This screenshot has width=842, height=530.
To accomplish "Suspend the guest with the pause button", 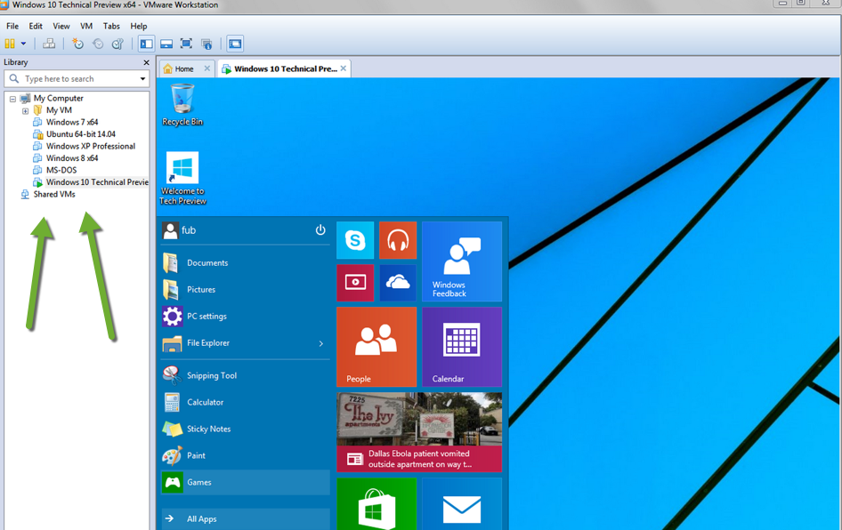I will pyautogui.click(x=10, y=44).
